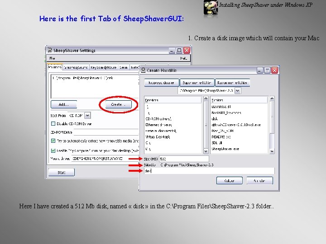This screenshot has height=244, width=326.
Task: Select the SheepShaver.exe file
Action: [225, 149]
